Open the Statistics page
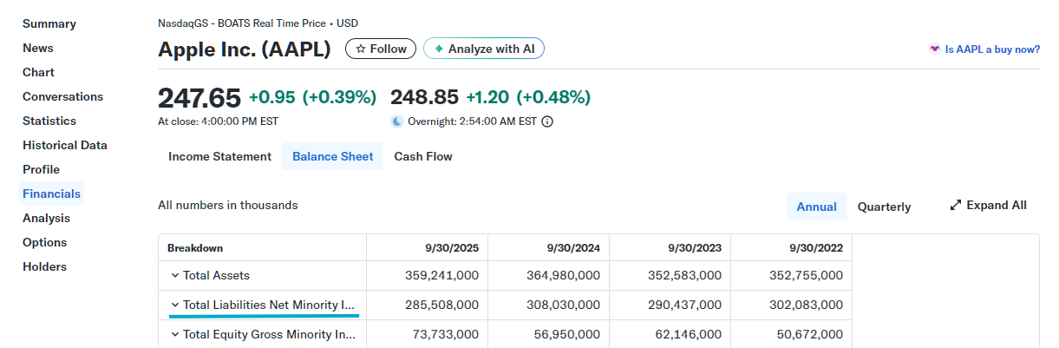The width and height of the screenshot is (1059, 348). point(49,121)
